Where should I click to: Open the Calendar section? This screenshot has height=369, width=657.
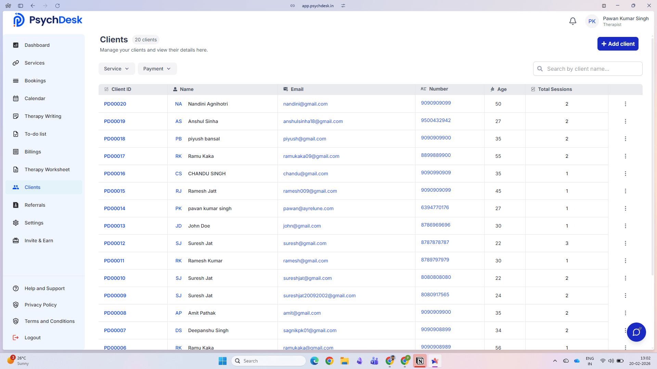pyautogui.click(x=35, y=98)
